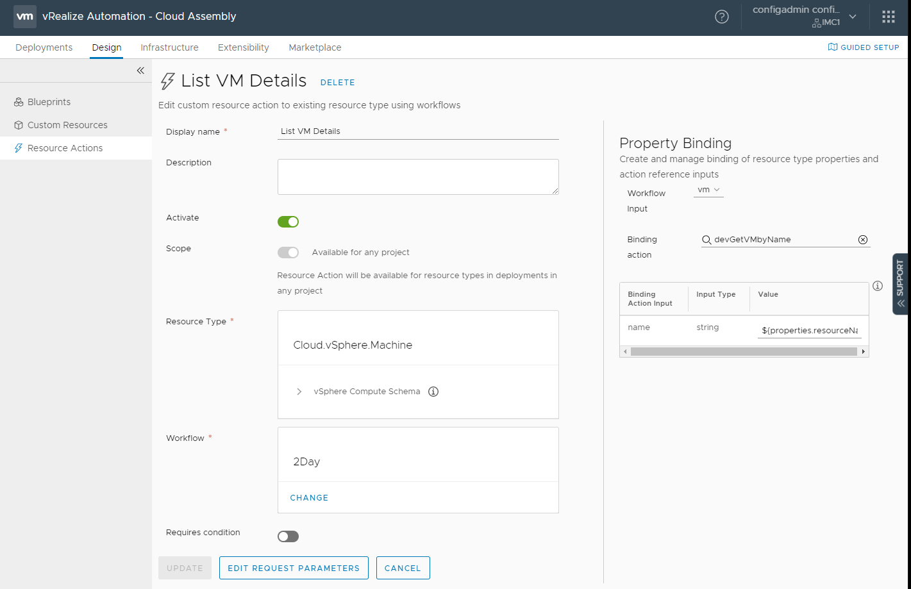Clear the devGetVMbyName binding action

click(863, 240)
